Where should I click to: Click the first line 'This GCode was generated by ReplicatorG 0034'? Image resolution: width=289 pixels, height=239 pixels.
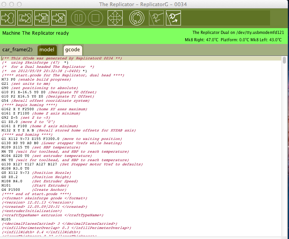click(x=62, y=58)
